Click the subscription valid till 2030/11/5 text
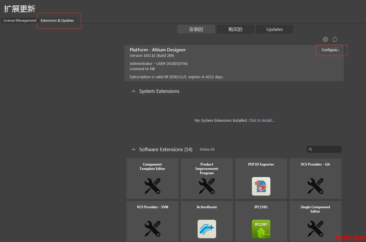366x242 pixels. pos(177,77)
